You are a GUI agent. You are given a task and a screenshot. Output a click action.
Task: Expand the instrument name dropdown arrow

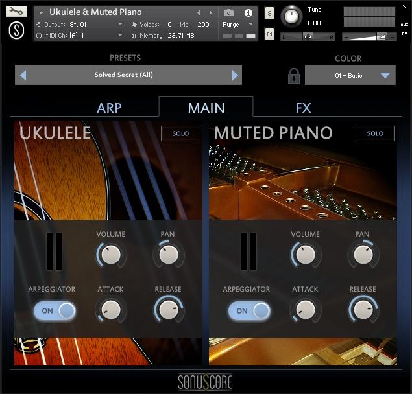coord(41,12)
